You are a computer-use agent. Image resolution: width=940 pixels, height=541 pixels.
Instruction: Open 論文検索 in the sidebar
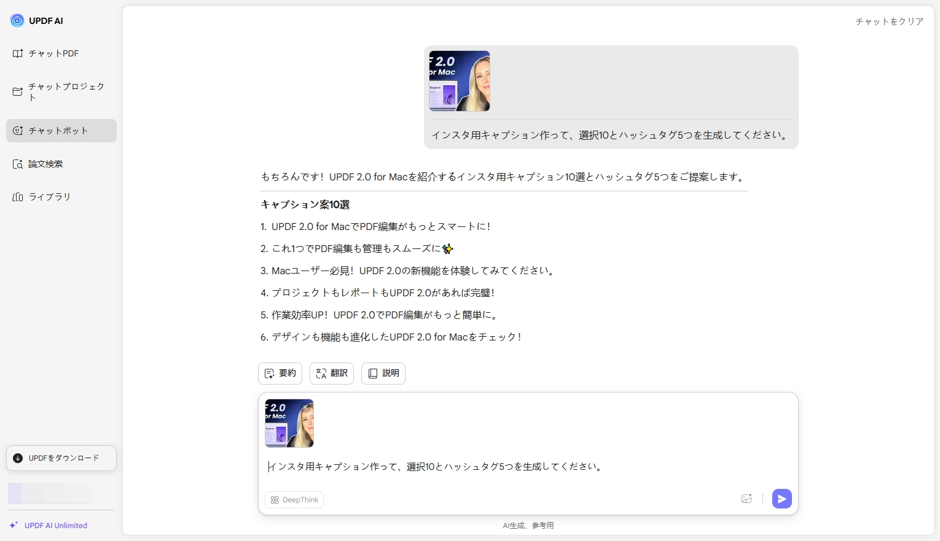point(61,164)
